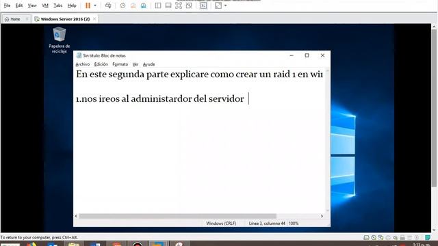The height and width of the screenshot is (246, 438).
Task: Click the Notepad title bar icon
Action: pos(79,55)
